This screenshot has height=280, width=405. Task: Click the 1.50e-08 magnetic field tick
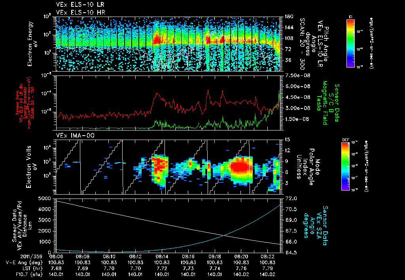(297, 119)
